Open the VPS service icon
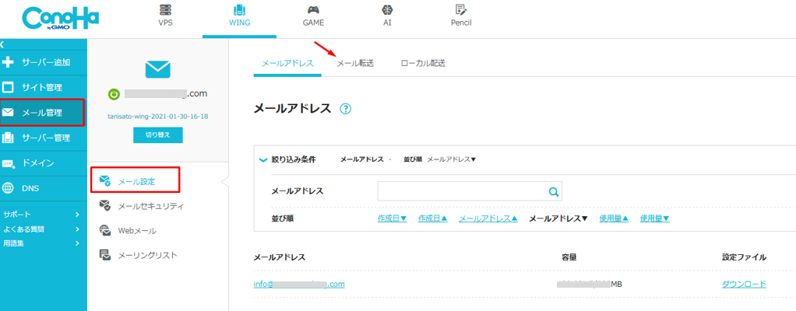Viewport: 796px width, 311px height. (x=165, y=11)
